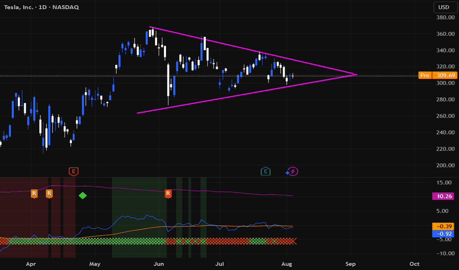
Task: Click the Apr label on time axis
Action: click(x=31, y=264)
